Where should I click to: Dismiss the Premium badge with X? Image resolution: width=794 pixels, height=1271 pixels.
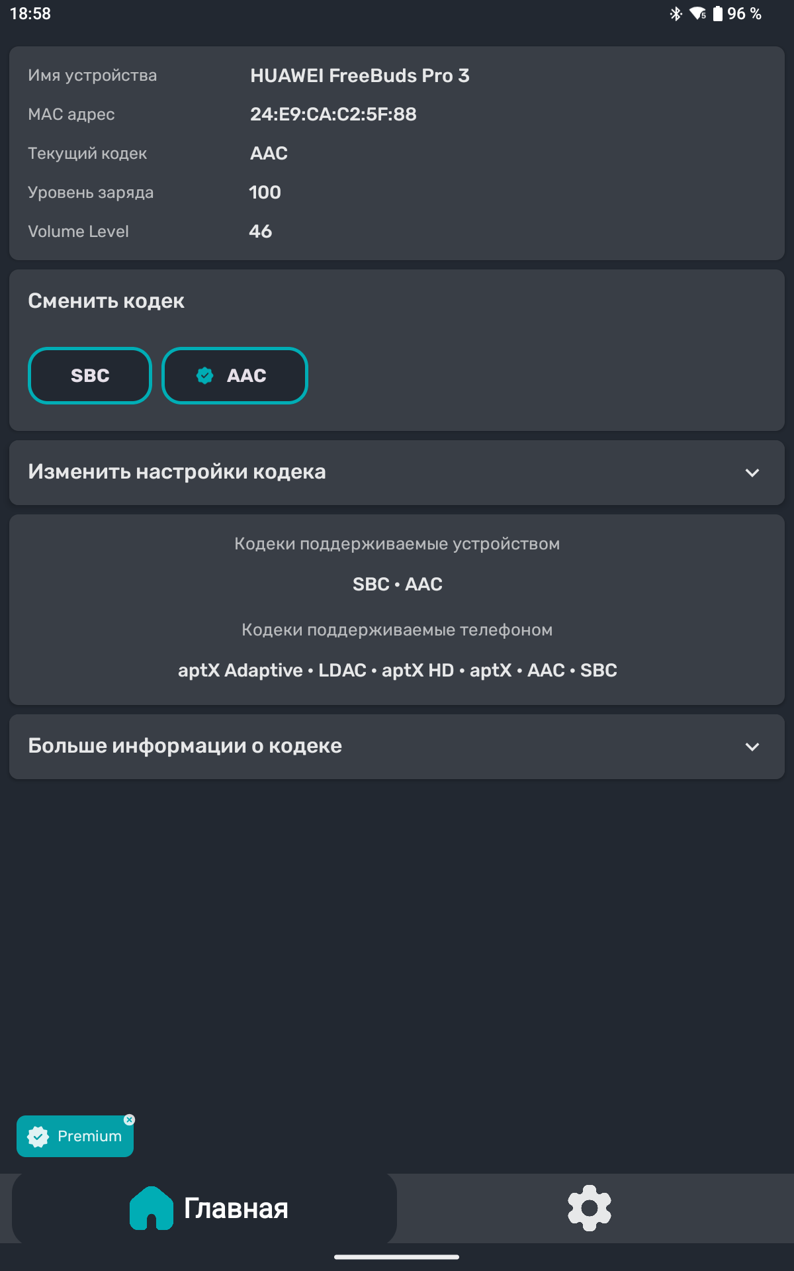[x=130, y=1119]
